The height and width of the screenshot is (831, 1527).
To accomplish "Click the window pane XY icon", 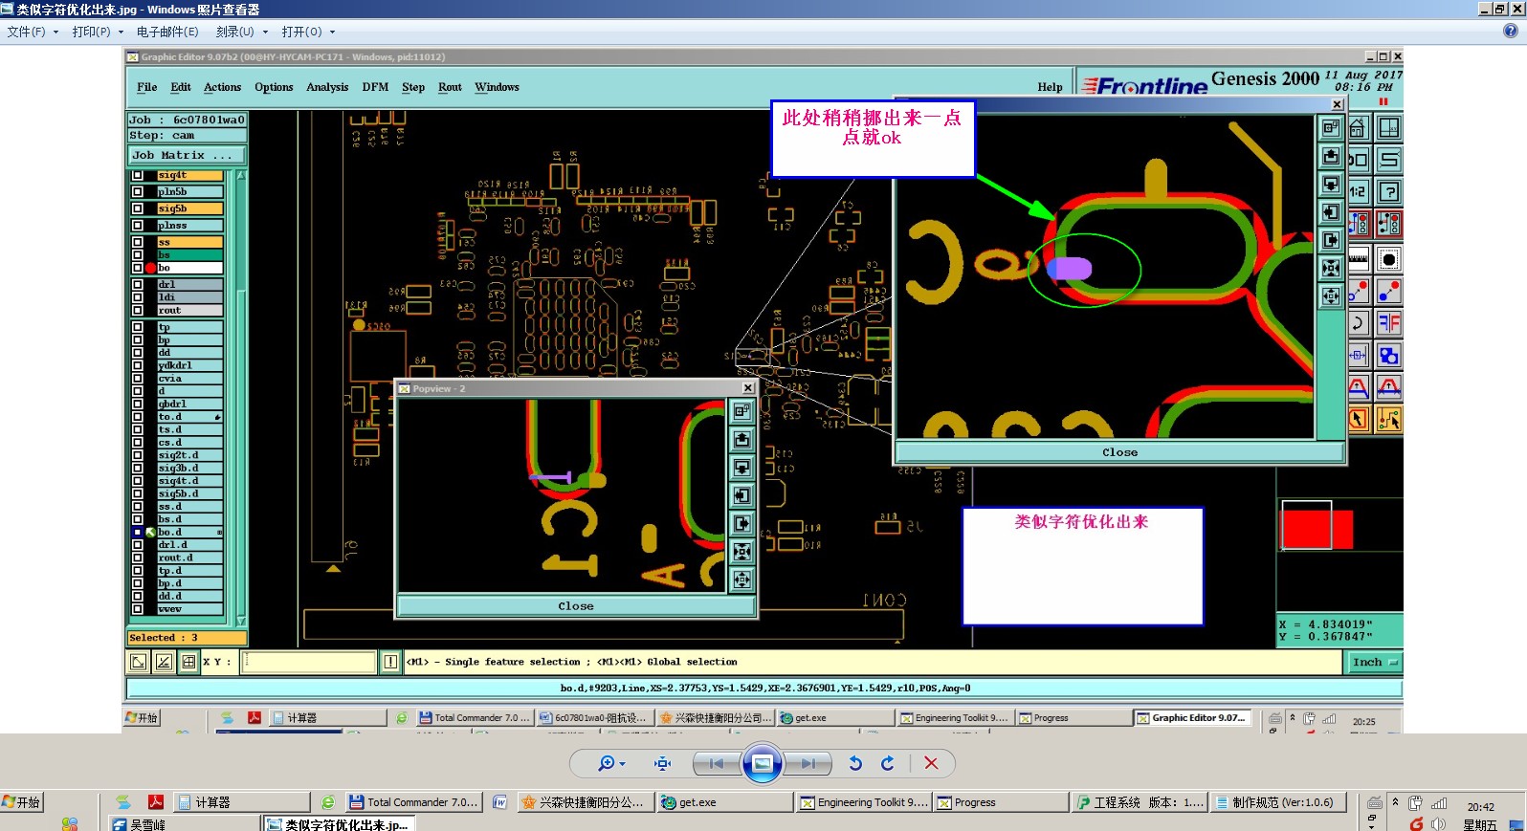I will pyautogui.click(x=1389, y=127).
